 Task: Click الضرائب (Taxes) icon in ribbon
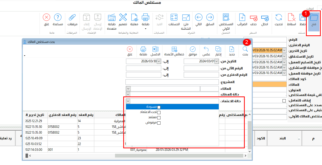click(242, 20)
